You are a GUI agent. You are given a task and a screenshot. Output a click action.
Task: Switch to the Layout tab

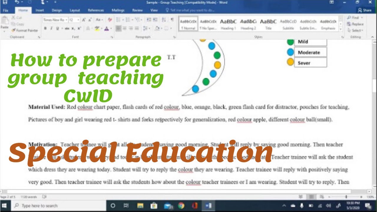(x=75, y=10)
